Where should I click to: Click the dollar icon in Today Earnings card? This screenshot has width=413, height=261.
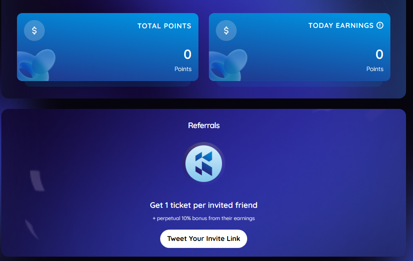click(x=226, y=31)
